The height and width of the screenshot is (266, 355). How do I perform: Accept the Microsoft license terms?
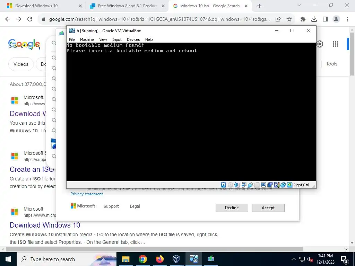(268, 208)
